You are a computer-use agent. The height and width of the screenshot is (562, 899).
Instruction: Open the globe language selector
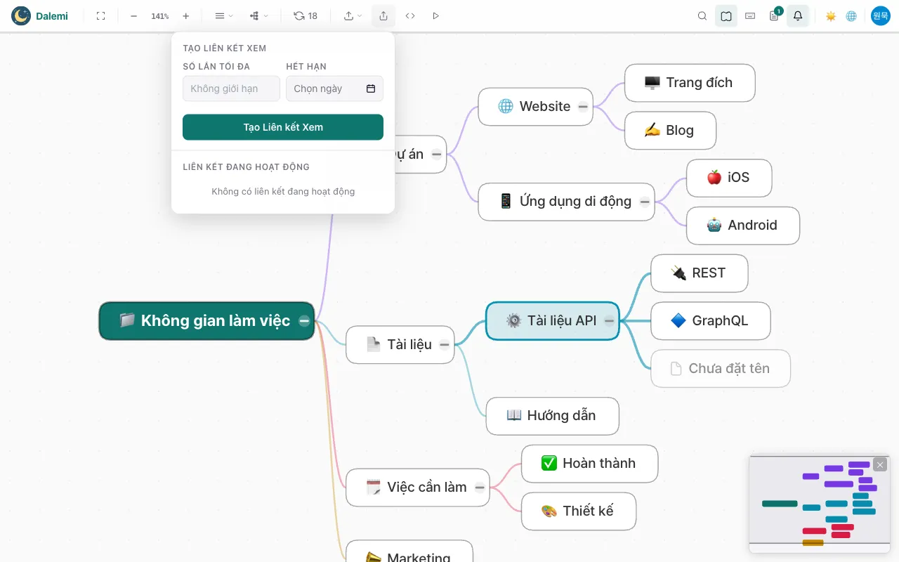[x=851, y=15]
